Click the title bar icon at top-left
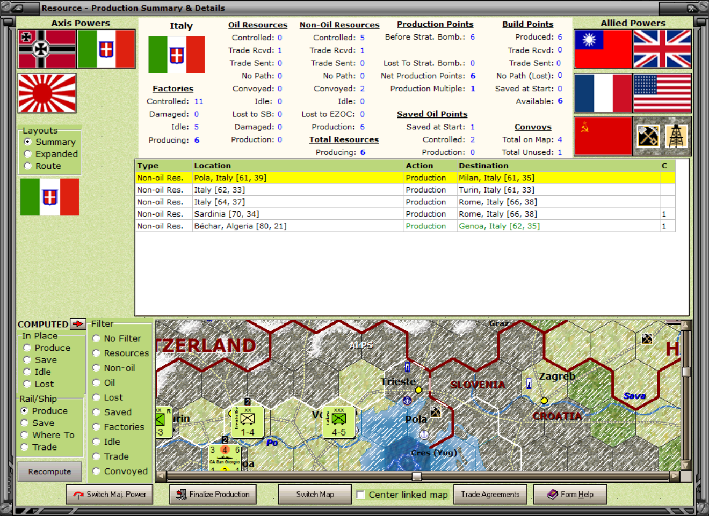The image size is (709, 516). point(16,8)
